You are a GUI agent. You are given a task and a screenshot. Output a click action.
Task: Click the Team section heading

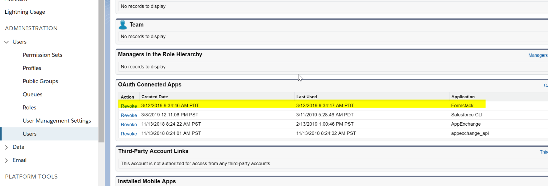tap(137, 25)
